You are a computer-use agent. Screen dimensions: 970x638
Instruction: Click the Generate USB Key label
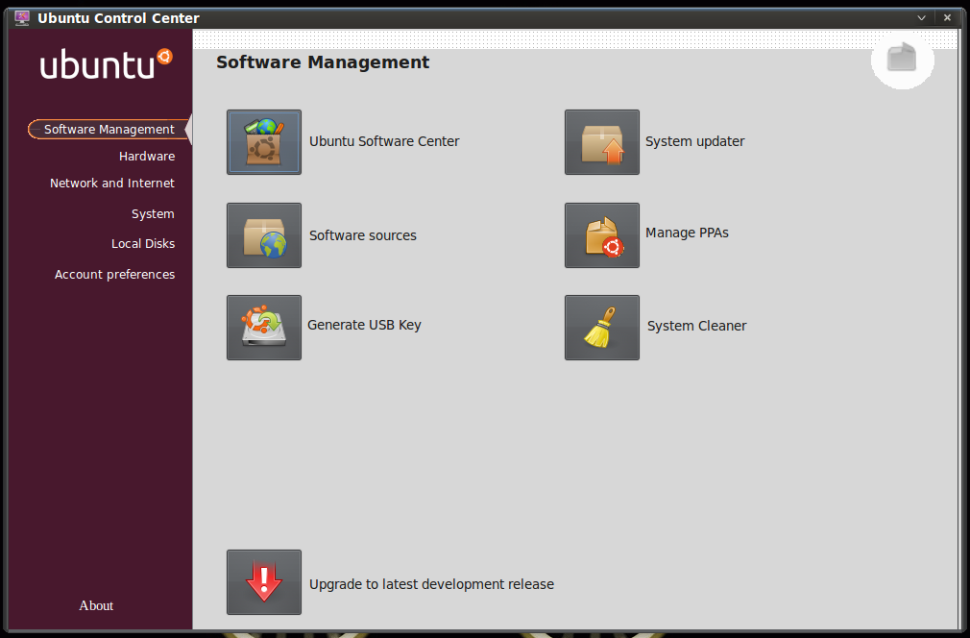364,325
